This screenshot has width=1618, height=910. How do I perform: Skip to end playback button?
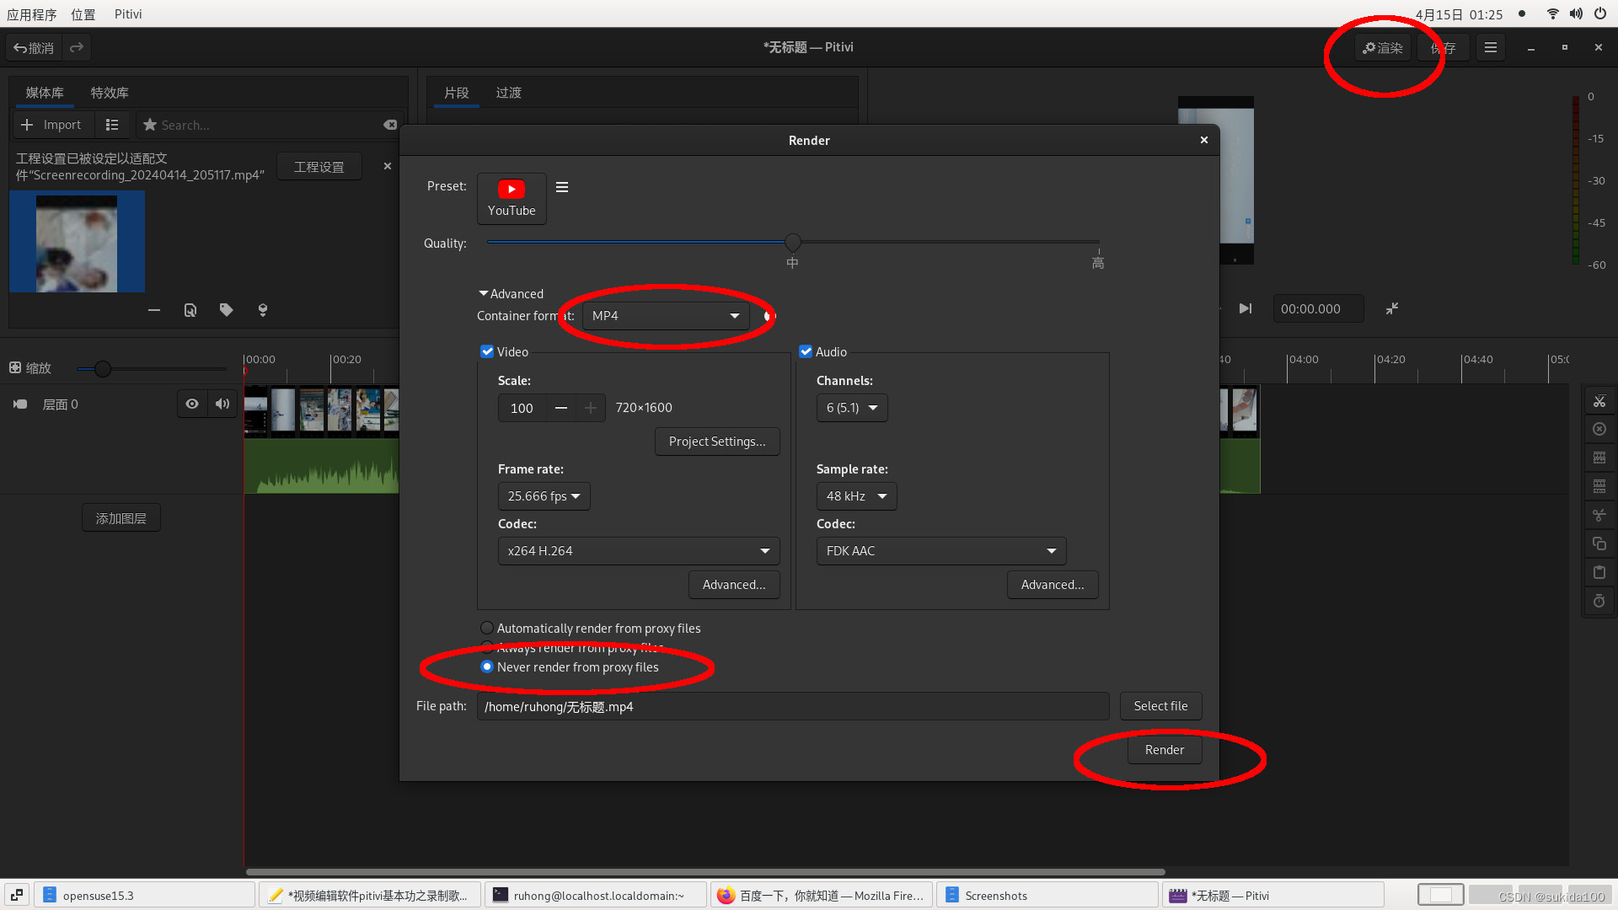pos(1245,309)
